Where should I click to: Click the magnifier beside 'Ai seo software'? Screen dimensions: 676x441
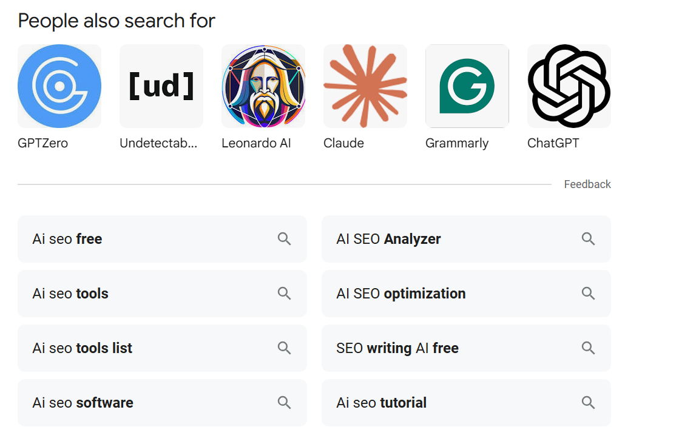coord(284,402)
